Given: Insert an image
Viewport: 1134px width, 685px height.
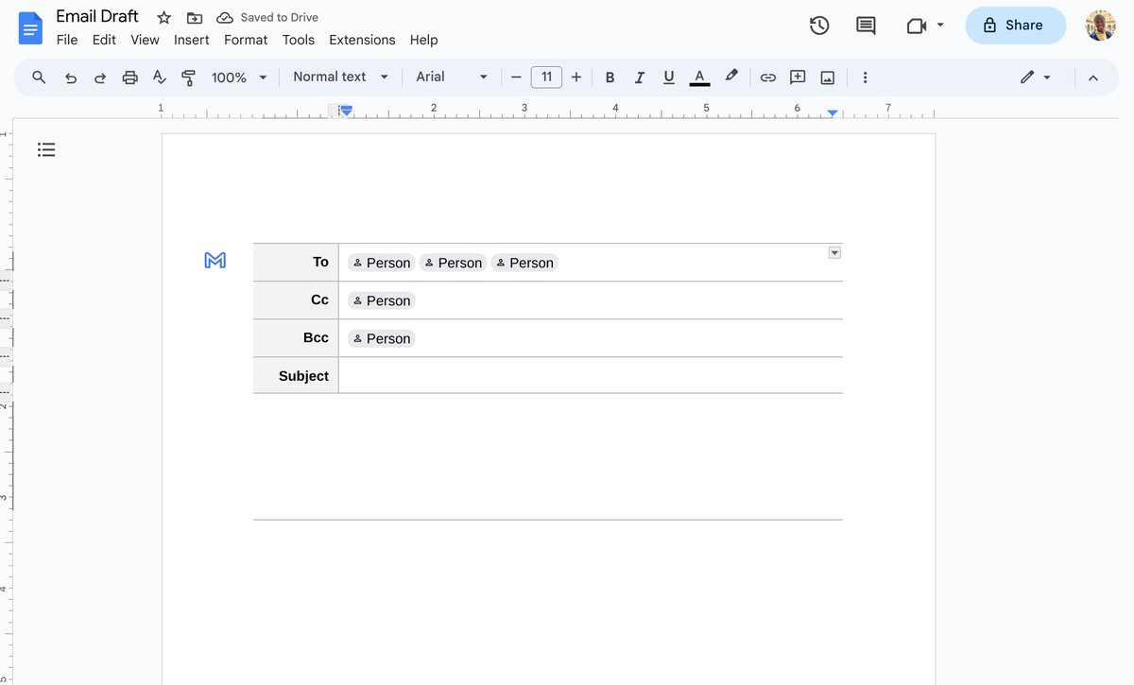Looking at the screenshot, I should click(827, 77).
